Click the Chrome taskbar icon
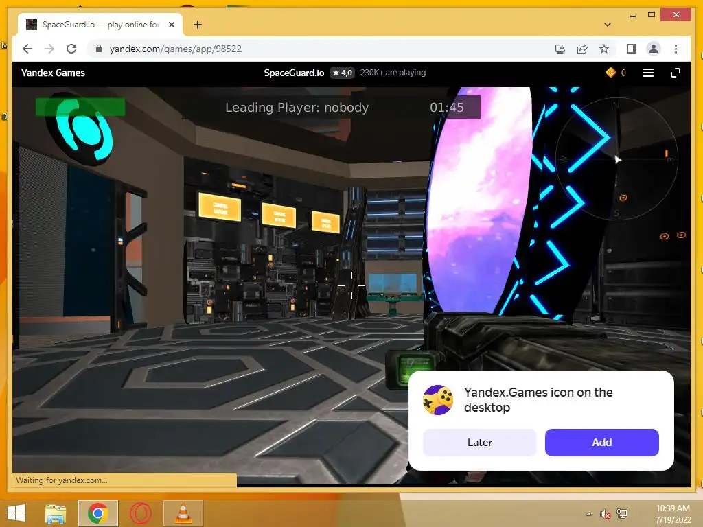This screenshot has height=527, width=703. pos(97,513)
